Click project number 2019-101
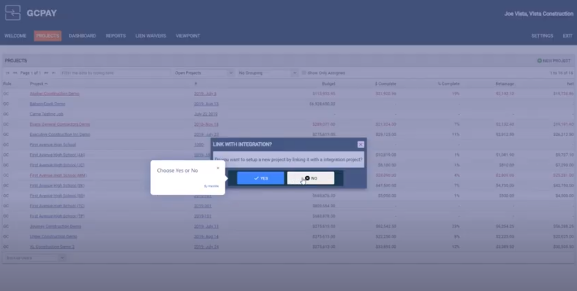This screenshot has height=291, width=577. pyautogui.click(x=203, y=216)
